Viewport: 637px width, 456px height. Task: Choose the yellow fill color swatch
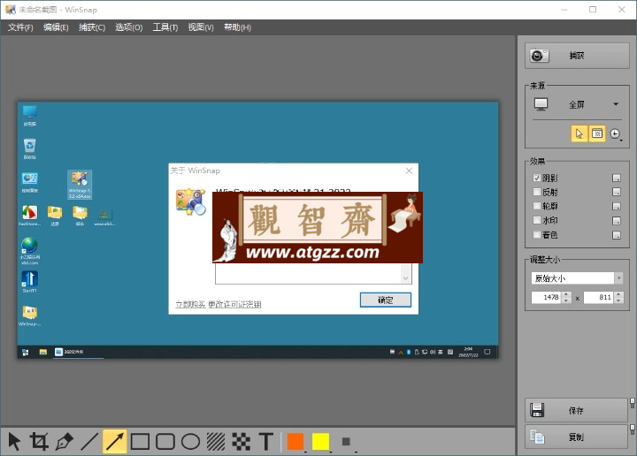pos(320,441)
